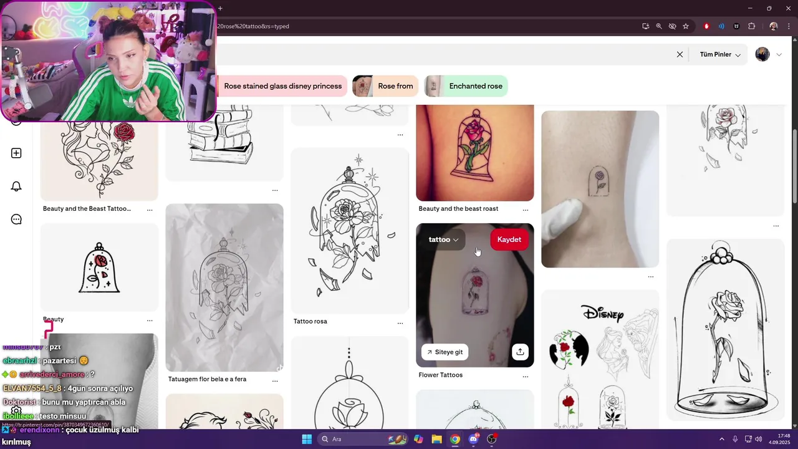This screenshot has width=798, height=449.
Task: Open Pinterest notifications bell
Action: coord(16,186)
